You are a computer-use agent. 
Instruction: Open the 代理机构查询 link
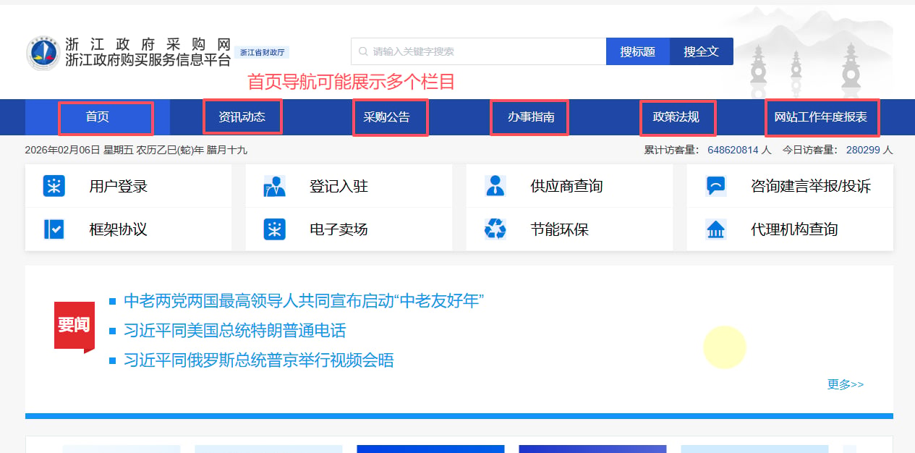point(795,229)
